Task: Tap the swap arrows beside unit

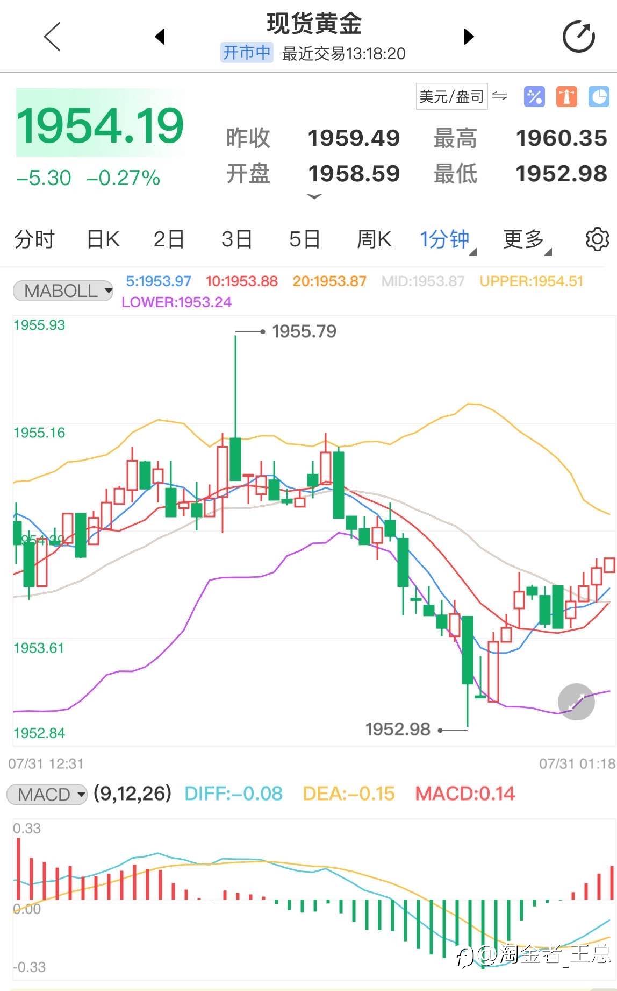Action: [500, 96]
